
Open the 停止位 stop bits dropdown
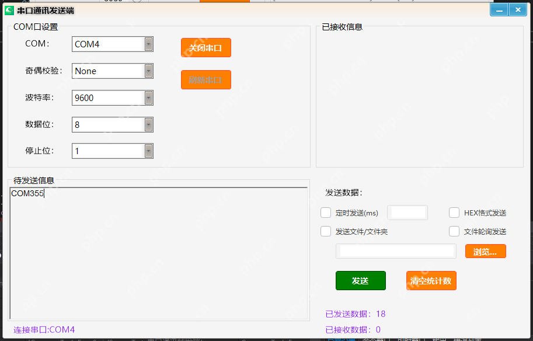(149, 150)
